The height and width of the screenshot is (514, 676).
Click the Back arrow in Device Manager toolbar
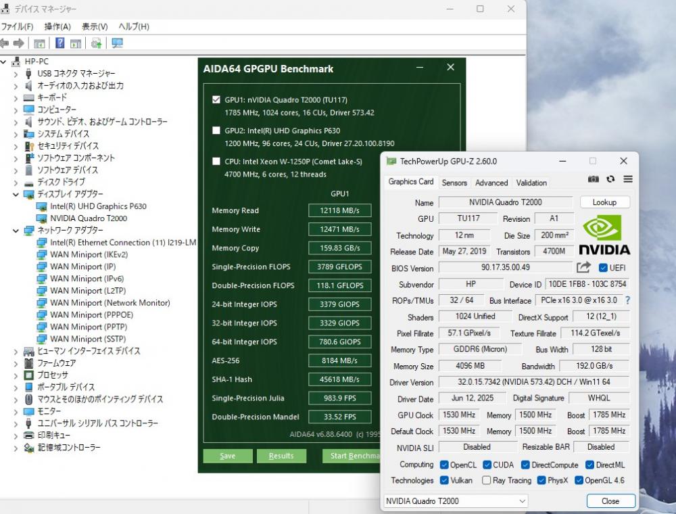(x=5, y=43)
